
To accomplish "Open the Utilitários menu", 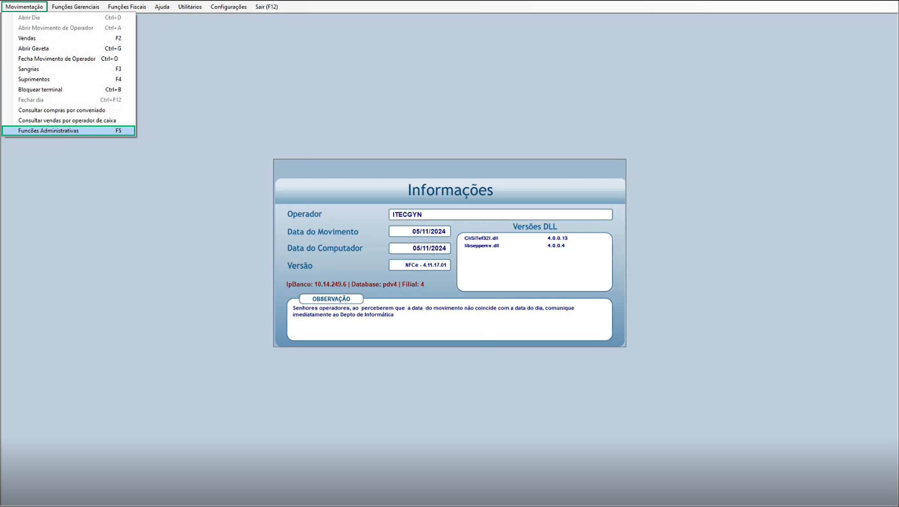I will [x=190, y=7].
